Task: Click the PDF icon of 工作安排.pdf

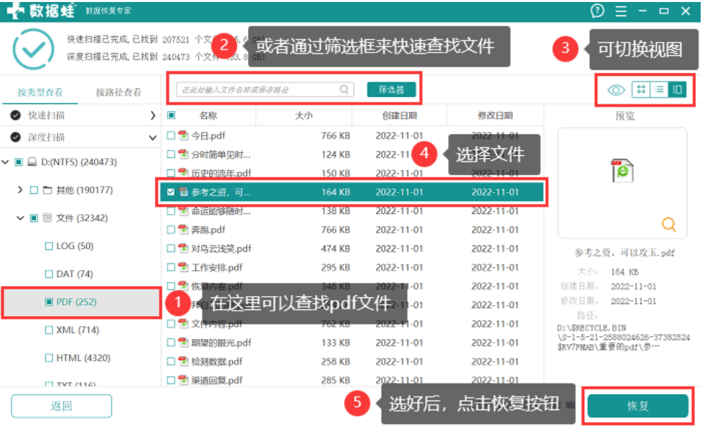Action: pyautogui.click(x=183, y=267)
